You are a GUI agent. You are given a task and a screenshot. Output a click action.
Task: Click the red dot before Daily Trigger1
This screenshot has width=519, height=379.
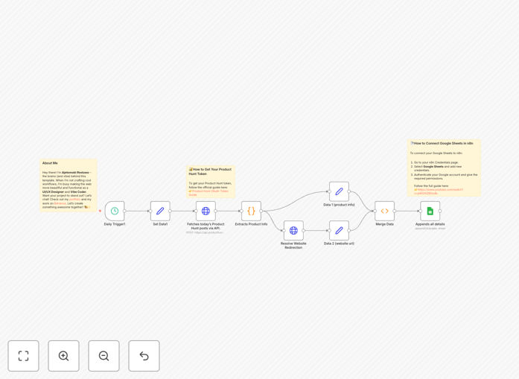pos(100,211)
